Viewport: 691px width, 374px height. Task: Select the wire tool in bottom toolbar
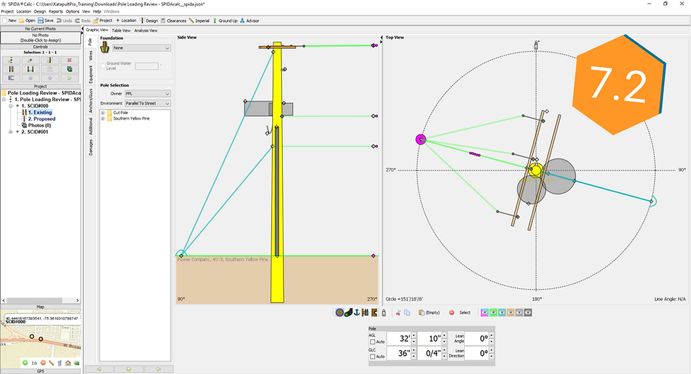[348, 313]
